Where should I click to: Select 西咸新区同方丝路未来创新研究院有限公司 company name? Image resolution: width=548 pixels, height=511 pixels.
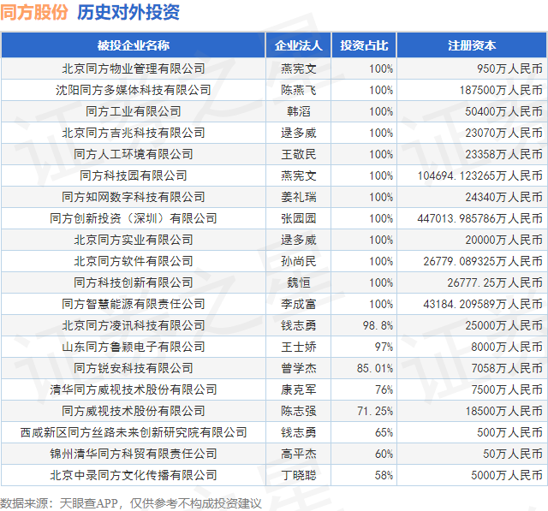(x=134, y=432)
